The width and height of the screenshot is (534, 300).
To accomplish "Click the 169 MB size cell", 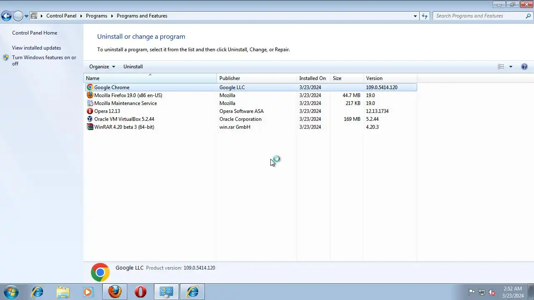I will [352, 119].
